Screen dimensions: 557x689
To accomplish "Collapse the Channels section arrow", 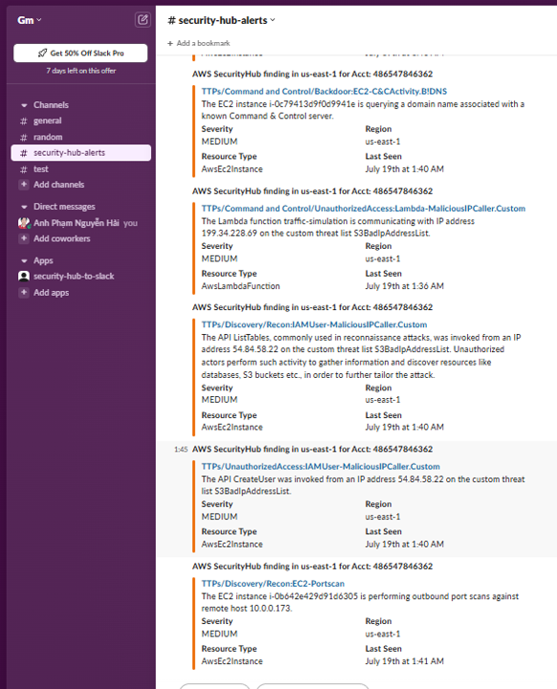I will point(24,105).
